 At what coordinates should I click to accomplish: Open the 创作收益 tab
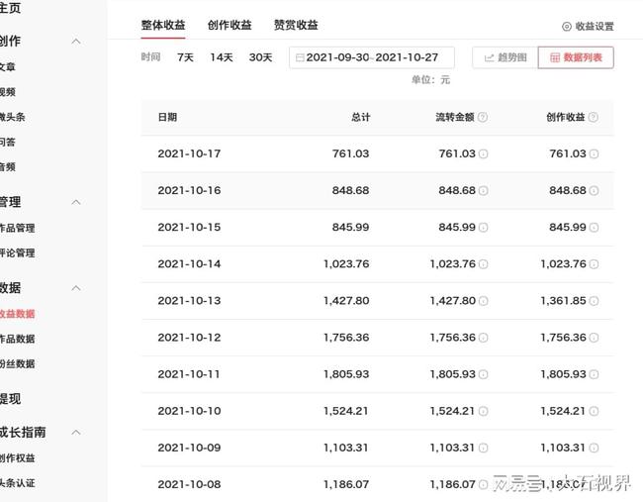coord(230,25)
